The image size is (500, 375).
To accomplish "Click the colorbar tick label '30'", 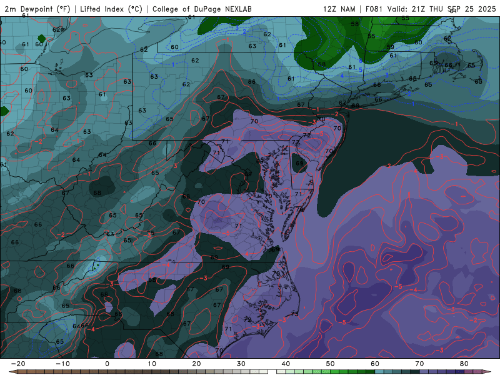I will 241,364.
